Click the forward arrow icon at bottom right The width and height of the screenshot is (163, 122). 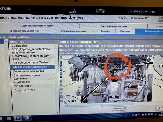click(158, 108)
